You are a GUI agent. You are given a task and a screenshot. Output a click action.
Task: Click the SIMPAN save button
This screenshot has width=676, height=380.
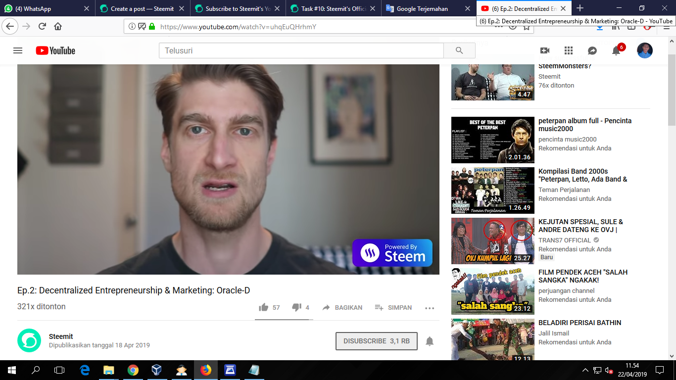click(393, 307)
